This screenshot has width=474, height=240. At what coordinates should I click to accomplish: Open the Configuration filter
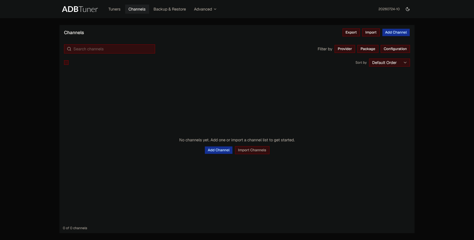click(x=395, y=49)
